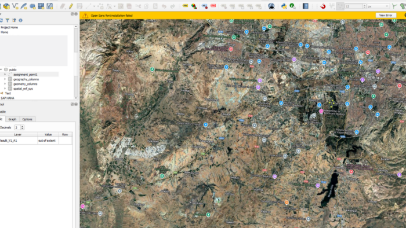The height and width of the screenshot is (228, 406).
Task: Click the green tracing icon next to px
Action: (x=394, y=6)
